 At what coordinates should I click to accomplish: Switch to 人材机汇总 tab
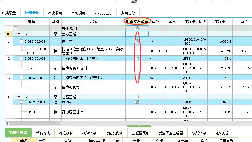point(103,13)
